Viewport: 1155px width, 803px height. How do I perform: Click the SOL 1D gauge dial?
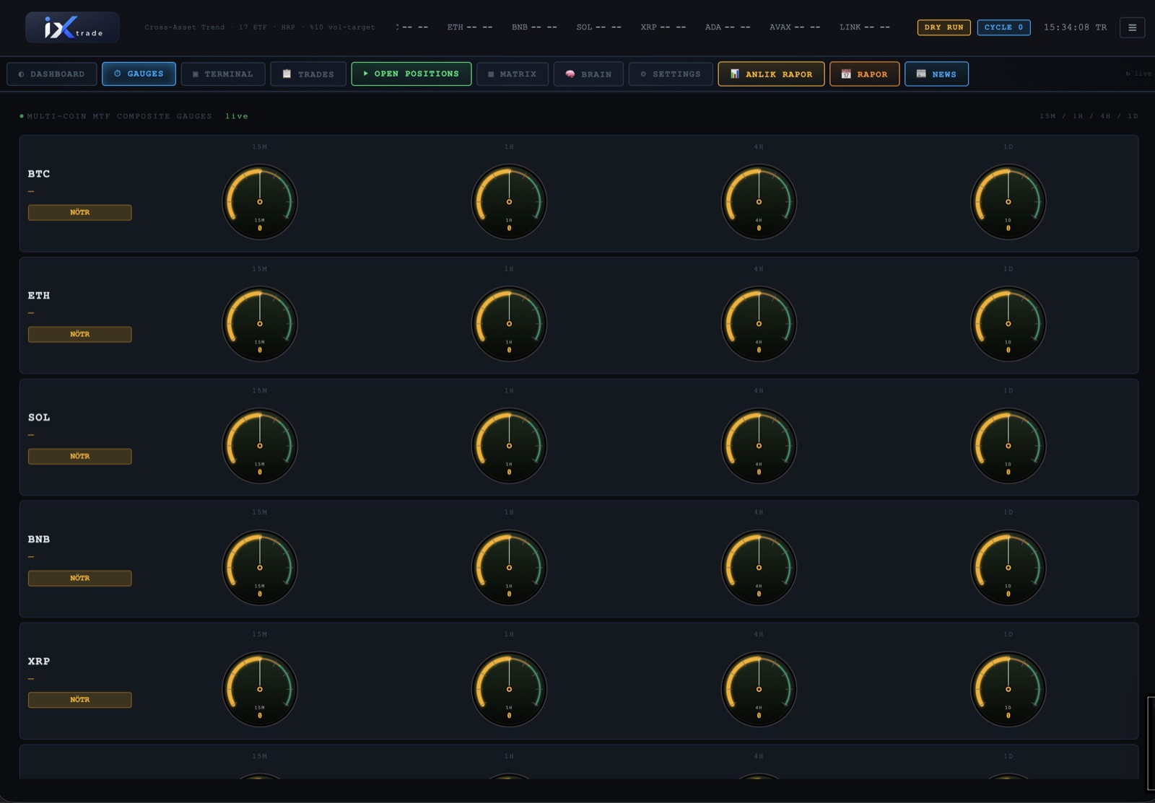(x=1008, y=446)
